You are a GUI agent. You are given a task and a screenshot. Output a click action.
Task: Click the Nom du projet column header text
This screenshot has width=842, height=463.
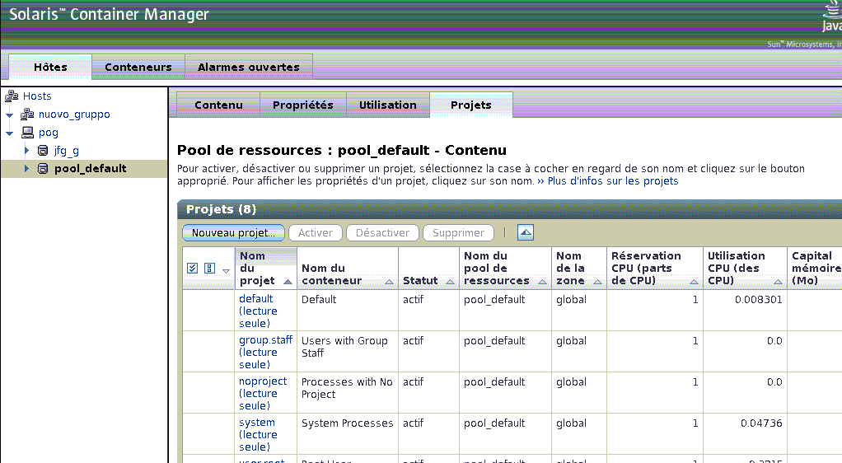[257, 268]
